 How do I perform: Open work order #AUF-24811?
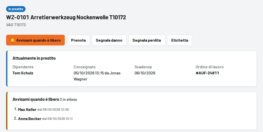coord(207,73)
